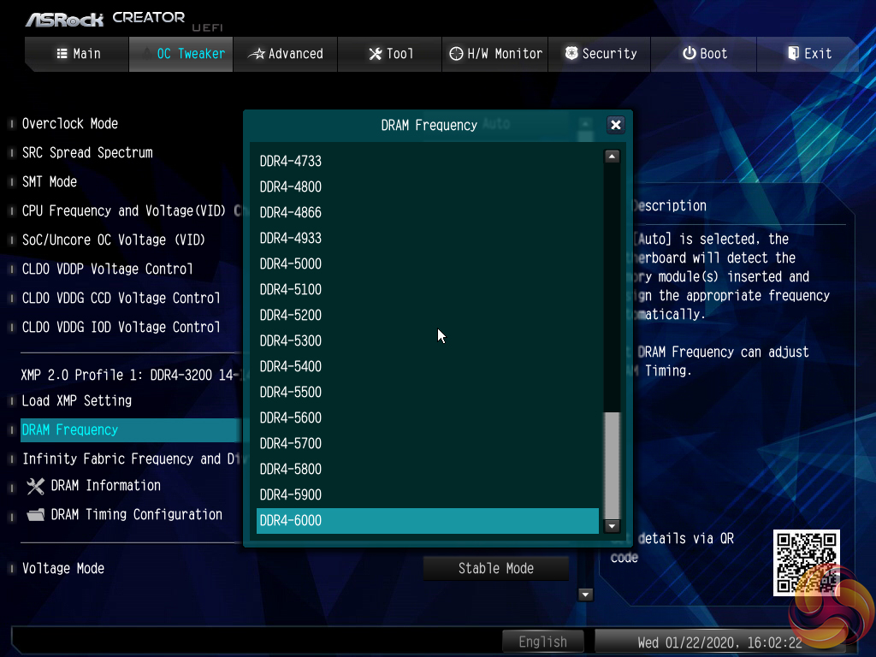Click the QR code image
The height and width of the screenshot is (657, 876).
click(806, 562)
